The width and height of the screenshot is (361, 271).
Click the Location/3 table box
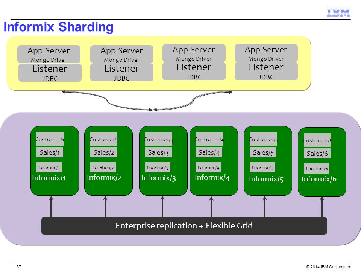(x=158, y=167)
